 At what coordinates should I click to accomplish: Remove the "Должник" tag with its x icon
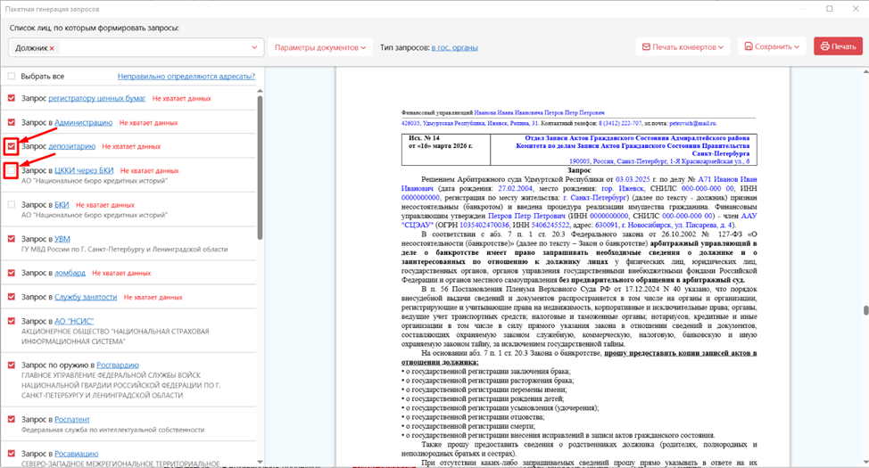click(52, 48)
